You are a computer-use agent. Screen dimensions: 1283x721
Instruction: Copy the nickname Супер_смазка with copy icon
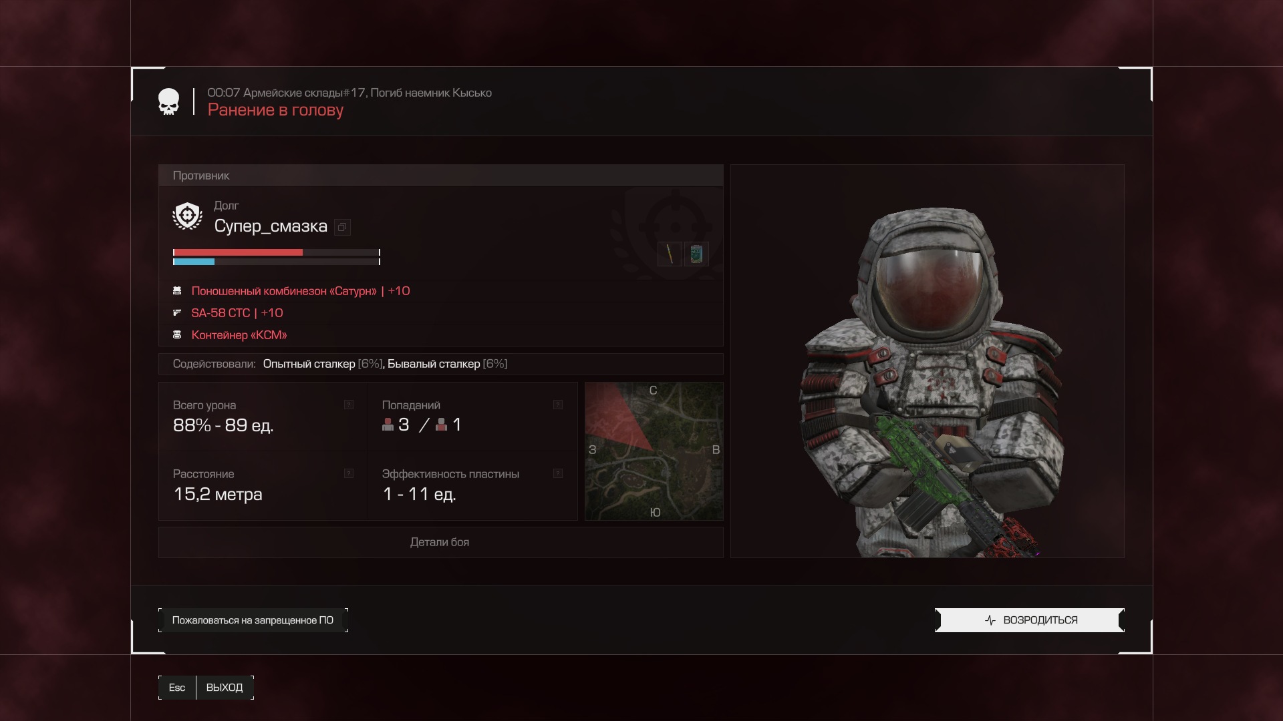(342, 227)
